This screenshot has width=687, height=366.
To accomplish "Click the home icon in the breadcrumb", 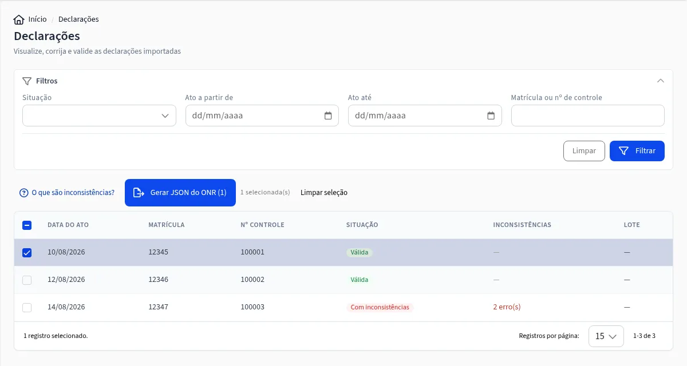I will point(19,19).
